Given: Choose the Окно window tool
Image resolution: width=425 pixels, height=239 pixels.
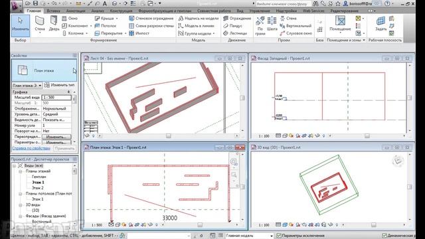Looking at the screenshot, I should coord(70,18).
